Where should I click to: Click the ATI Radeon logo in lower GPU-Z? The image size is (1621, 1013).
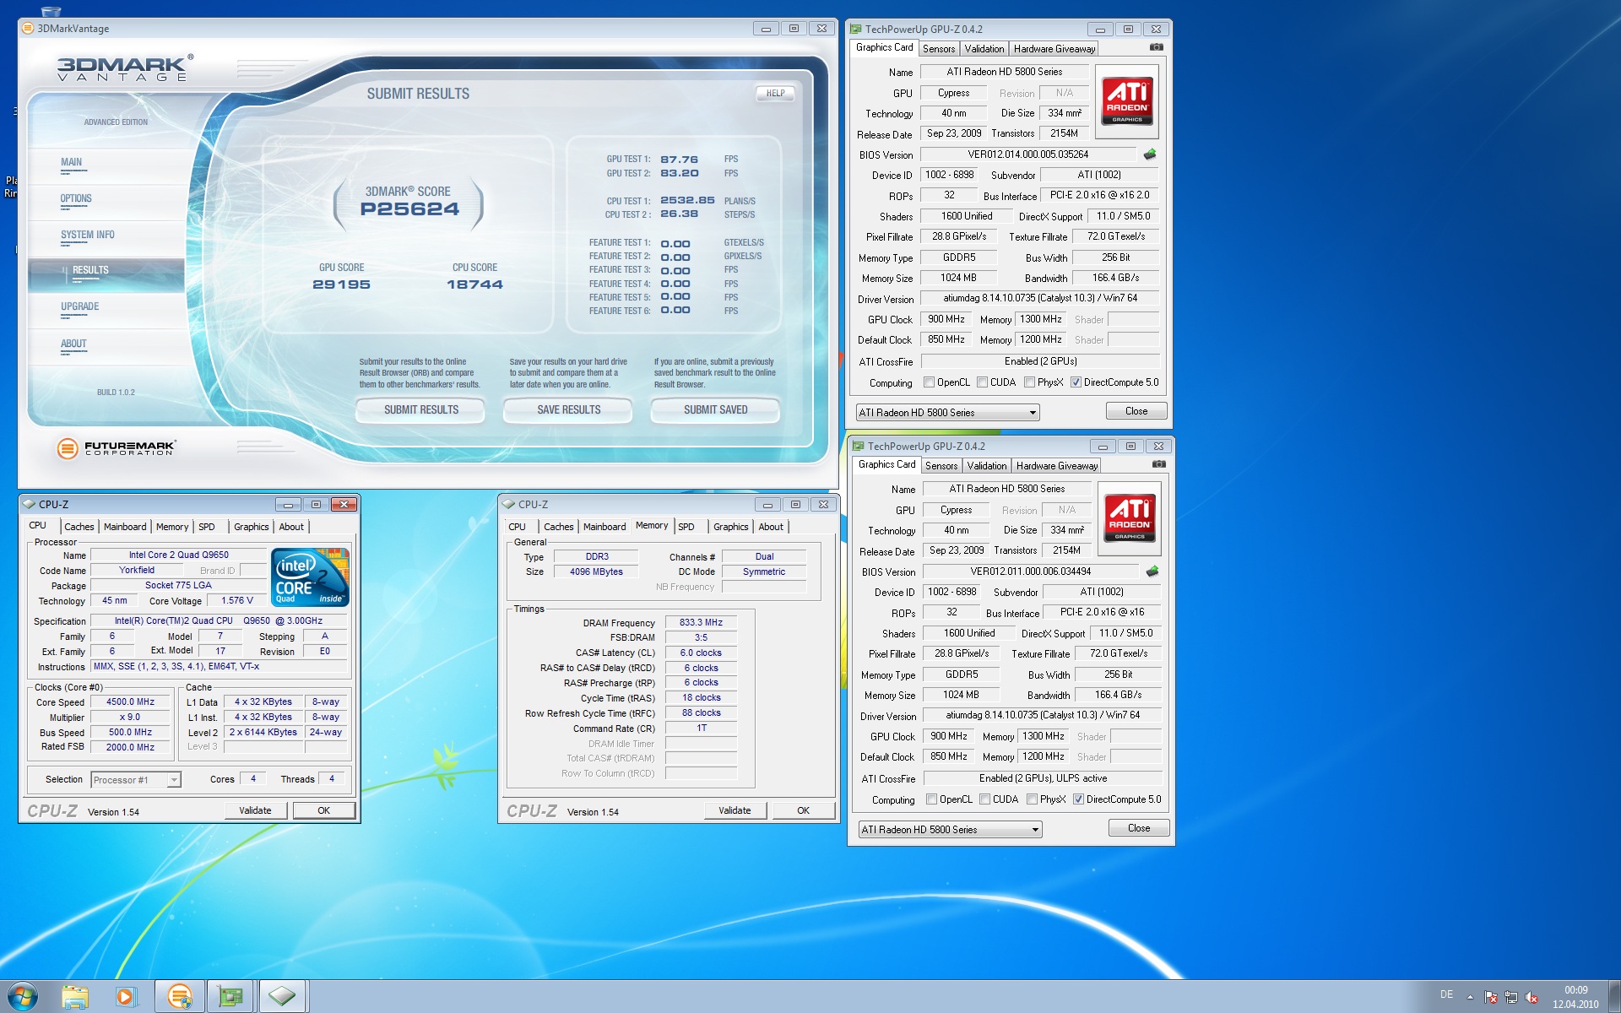pyautogui.click(x=1130, y=518)
